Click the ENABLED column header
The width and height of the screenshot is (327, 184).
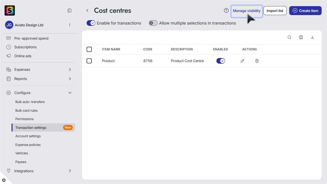(x=220, y=49)
